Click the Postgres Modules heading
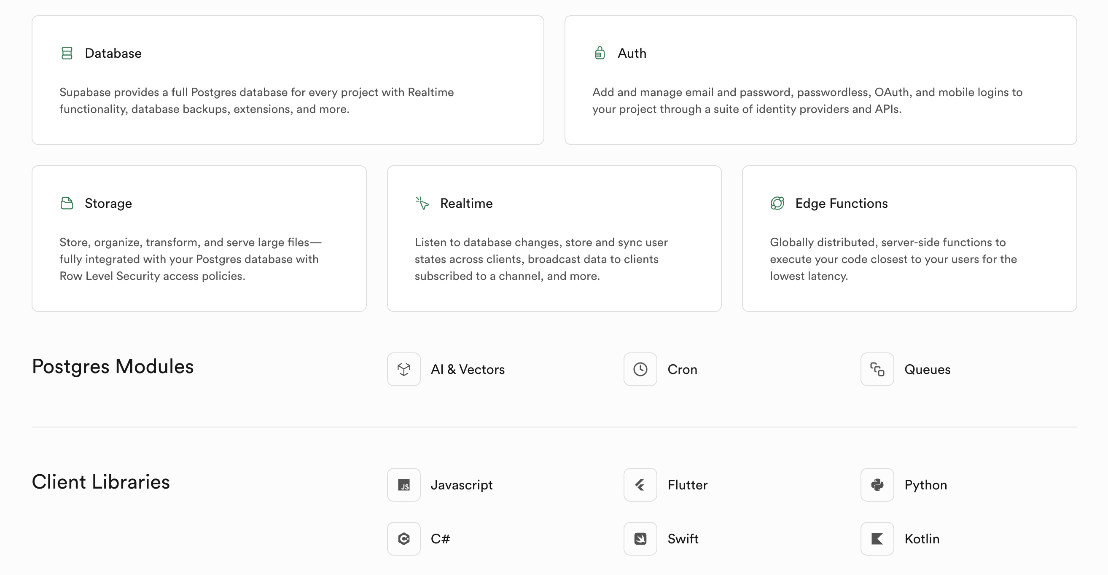The width and height of the screenshot is (1108, 575). point(113,366)
